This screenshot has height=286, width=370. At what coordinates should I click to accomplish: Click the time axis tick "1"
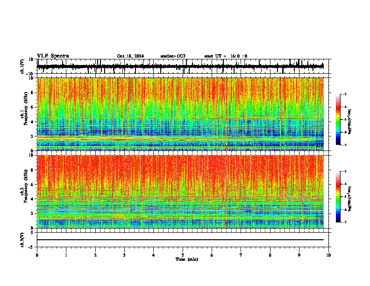pyautogui.click(x=66, y=255)
